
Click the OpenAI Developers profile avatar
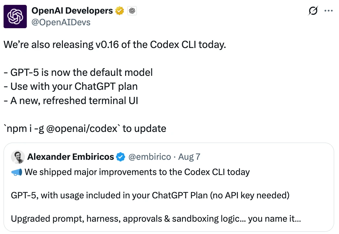coord(15,17)
